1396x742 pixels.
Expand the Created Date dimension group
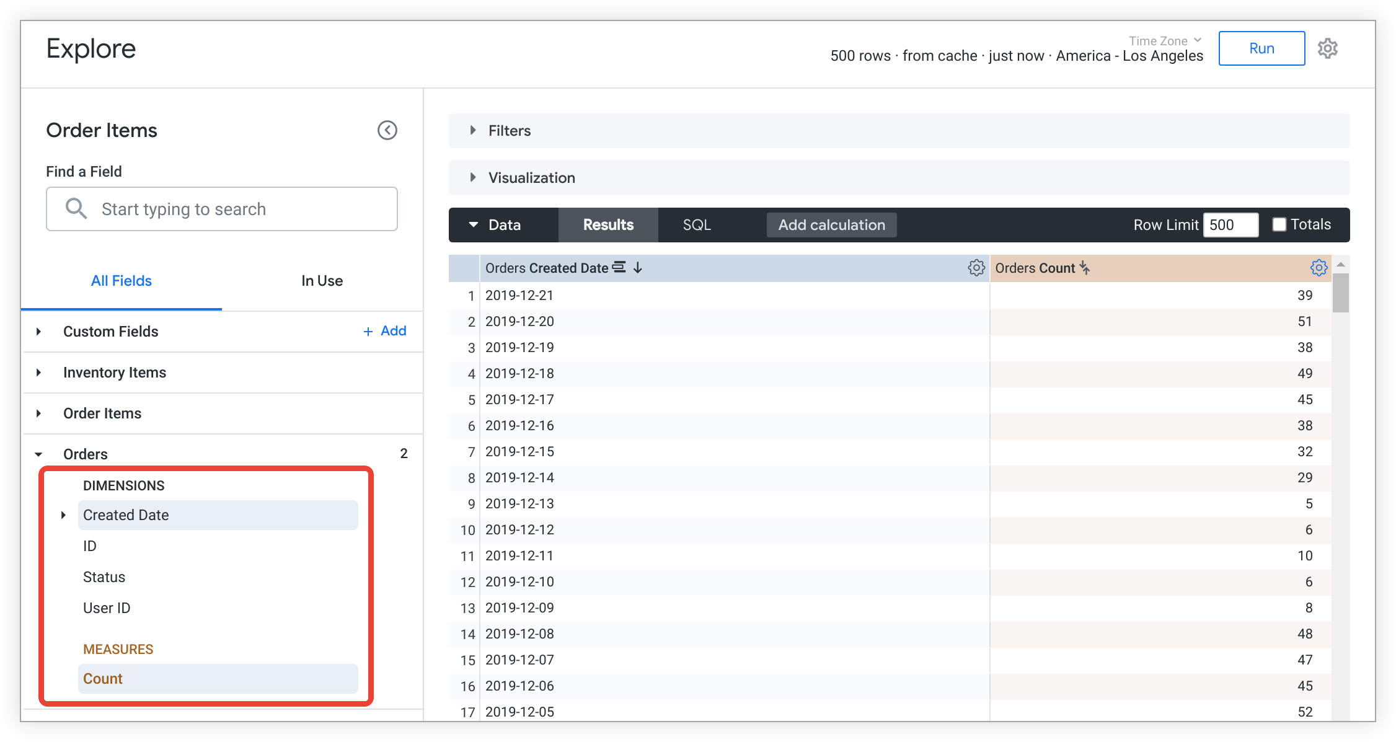(63, 515)
